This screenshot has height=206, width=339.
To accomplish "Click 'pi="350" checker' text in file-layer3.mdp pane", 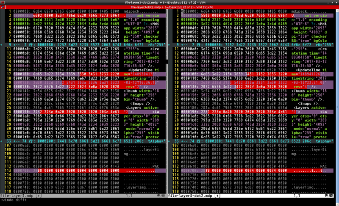I will pyautogui.click(x=142, y=36).
